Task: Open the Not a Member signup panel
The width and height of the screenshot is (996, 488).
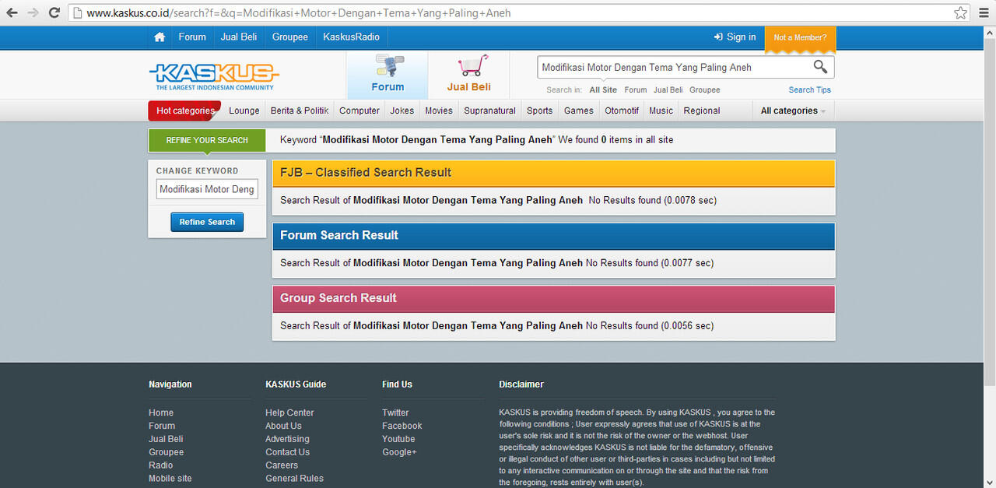Action: pyautogui.click(x=800, y=37)
